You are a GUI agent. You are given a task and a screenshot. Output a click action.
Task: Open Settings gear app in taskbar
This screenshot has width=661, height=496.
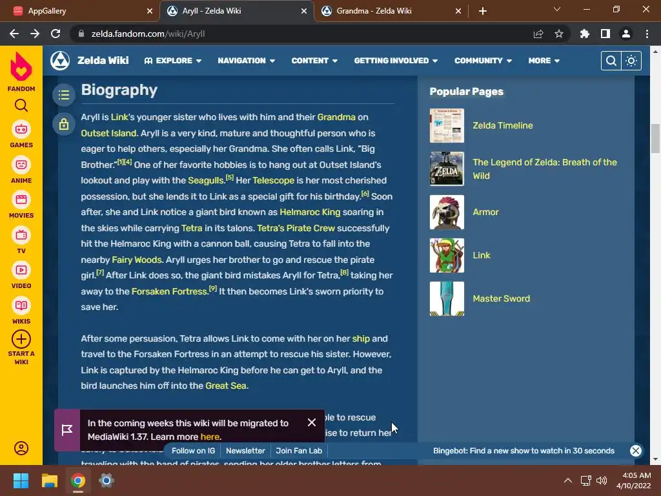click(107, 480)
